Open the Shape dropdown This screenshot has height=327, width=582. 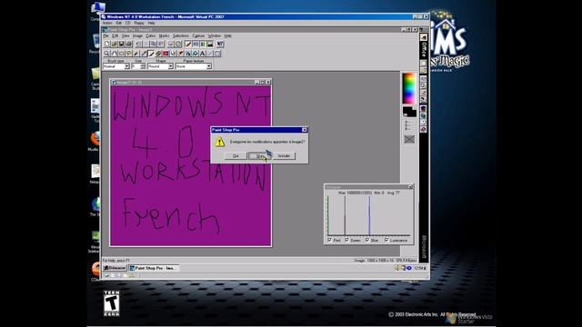tap(170, 66)
